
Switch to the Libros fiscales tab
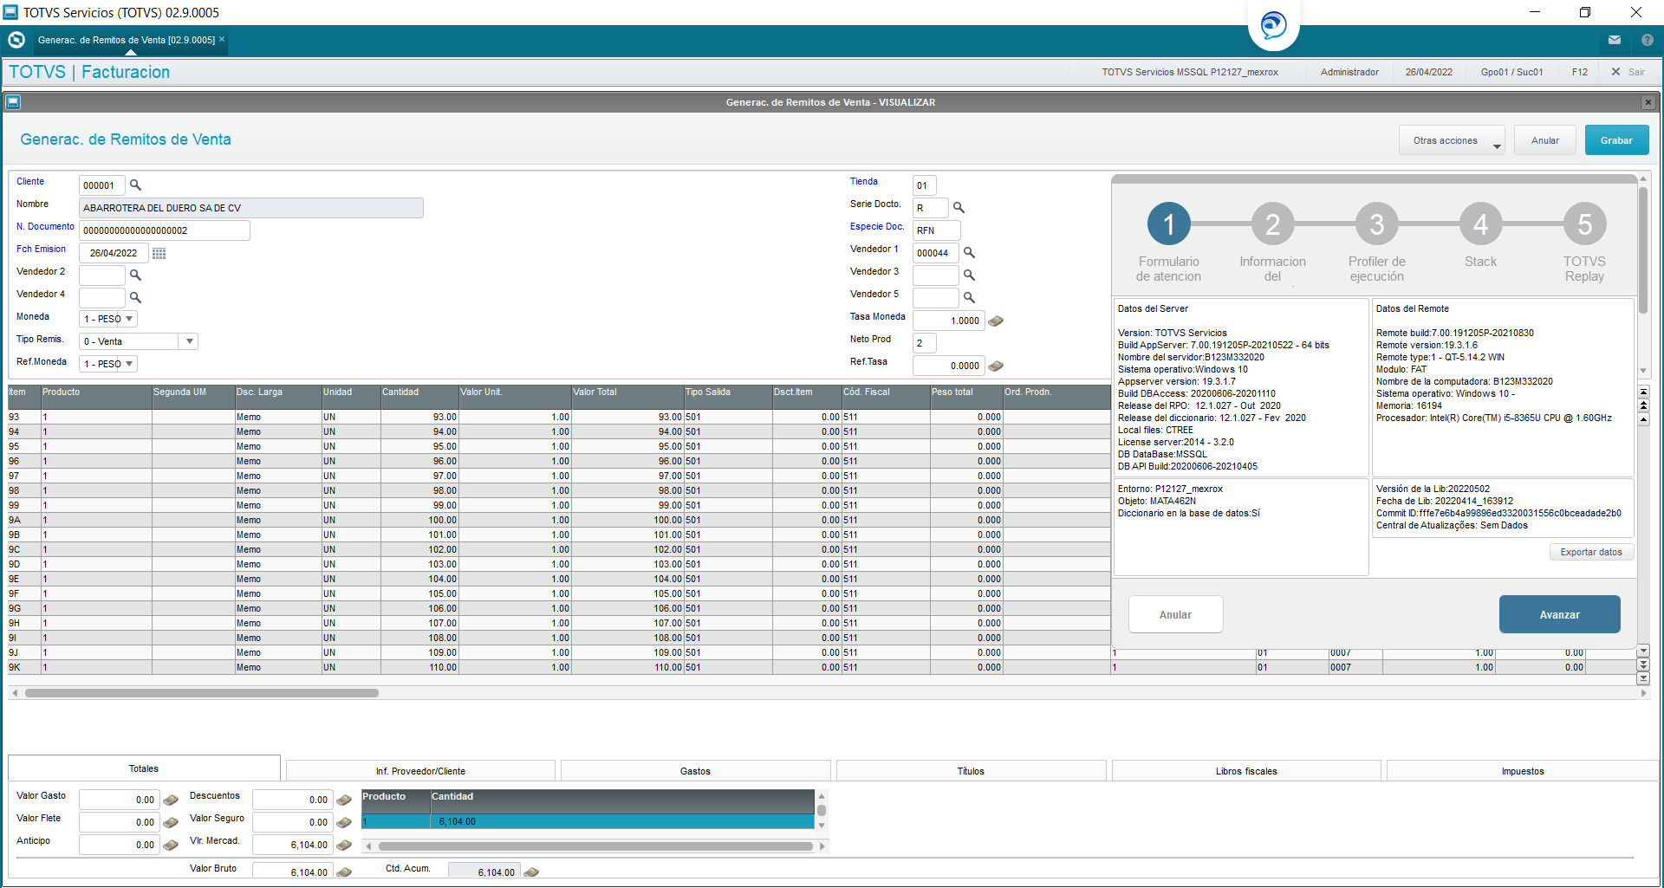[x=1246, y=771]
